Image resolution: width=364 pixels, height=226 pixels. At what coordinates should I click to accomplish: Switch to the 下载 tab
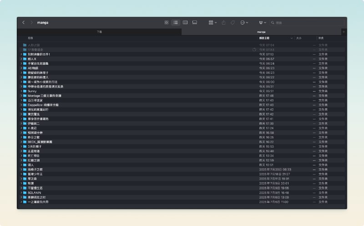pyautogui.click(x=99, y=32)
